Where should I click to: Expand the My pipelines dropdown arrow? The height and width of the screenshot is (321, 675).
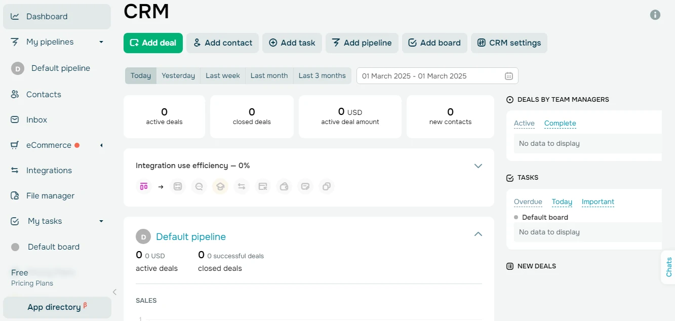click(101, 42)
